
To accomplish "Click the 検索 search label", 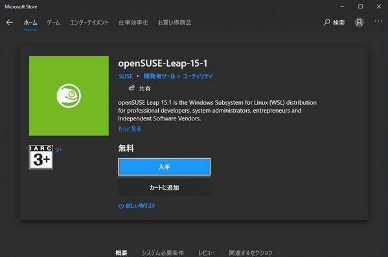I will point(339,23).
